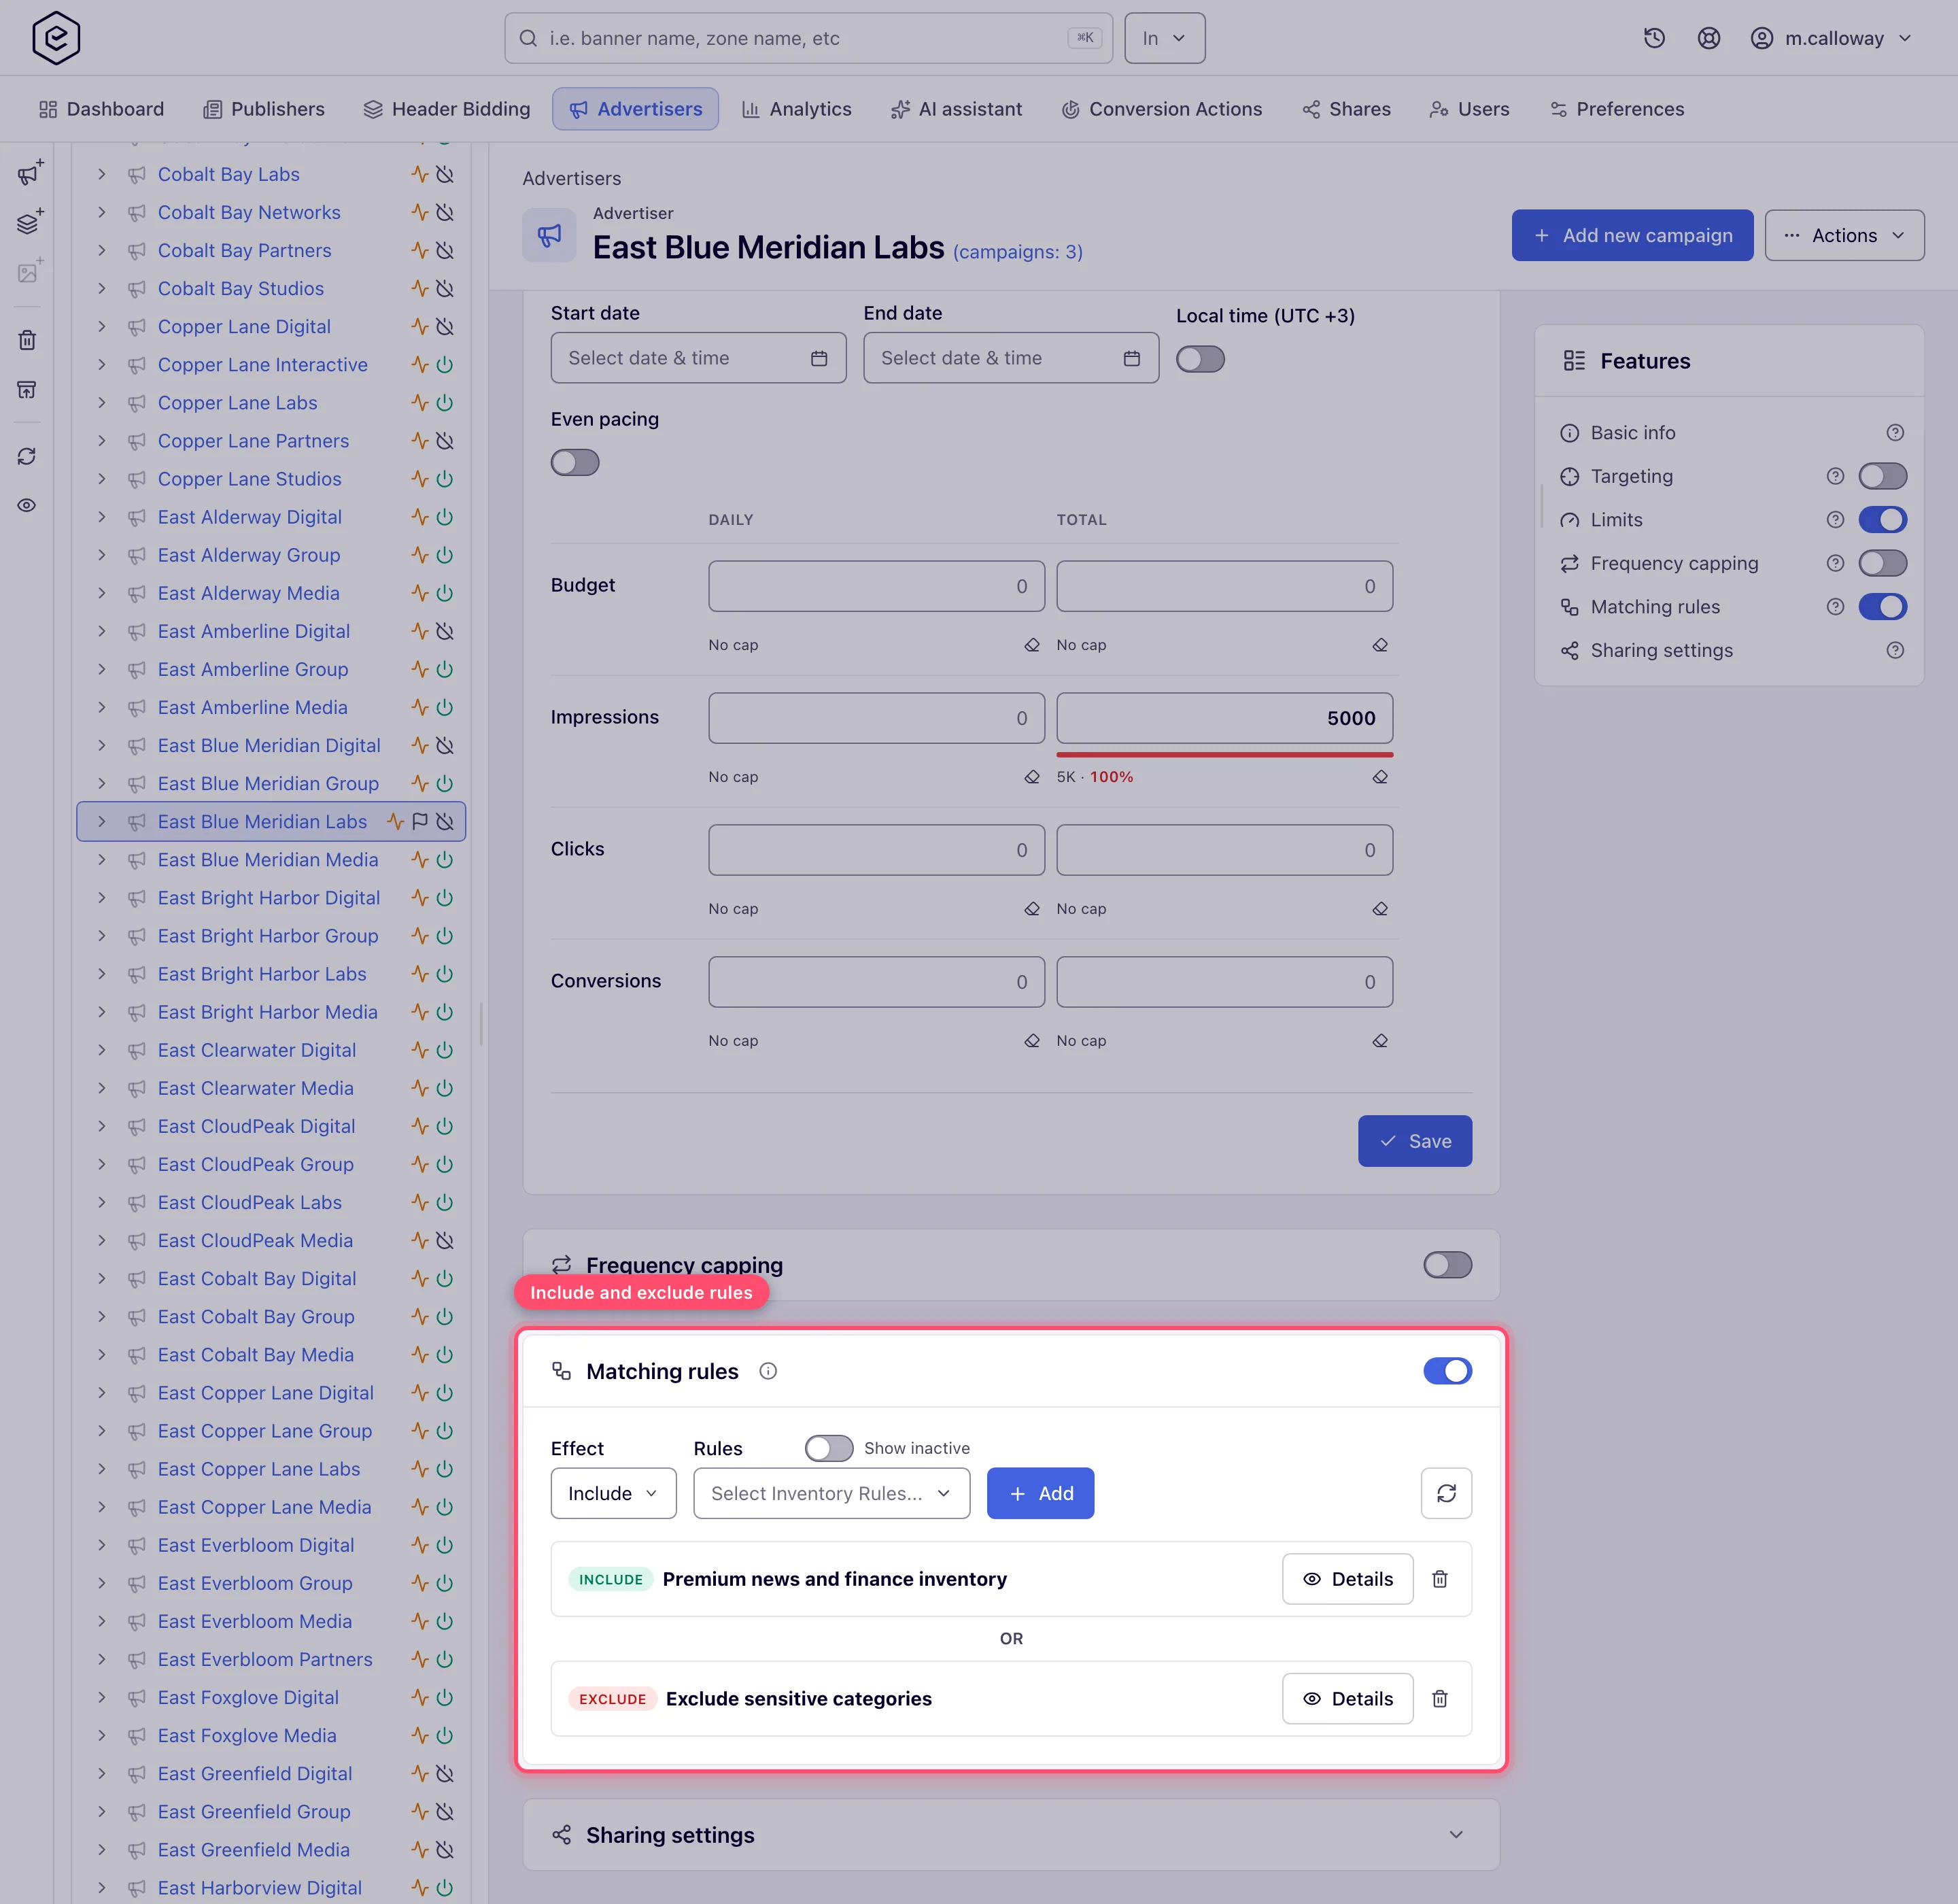Open the help lifebuoy icon in header
This screenshot has height=1904, width=1958.
1709,38
